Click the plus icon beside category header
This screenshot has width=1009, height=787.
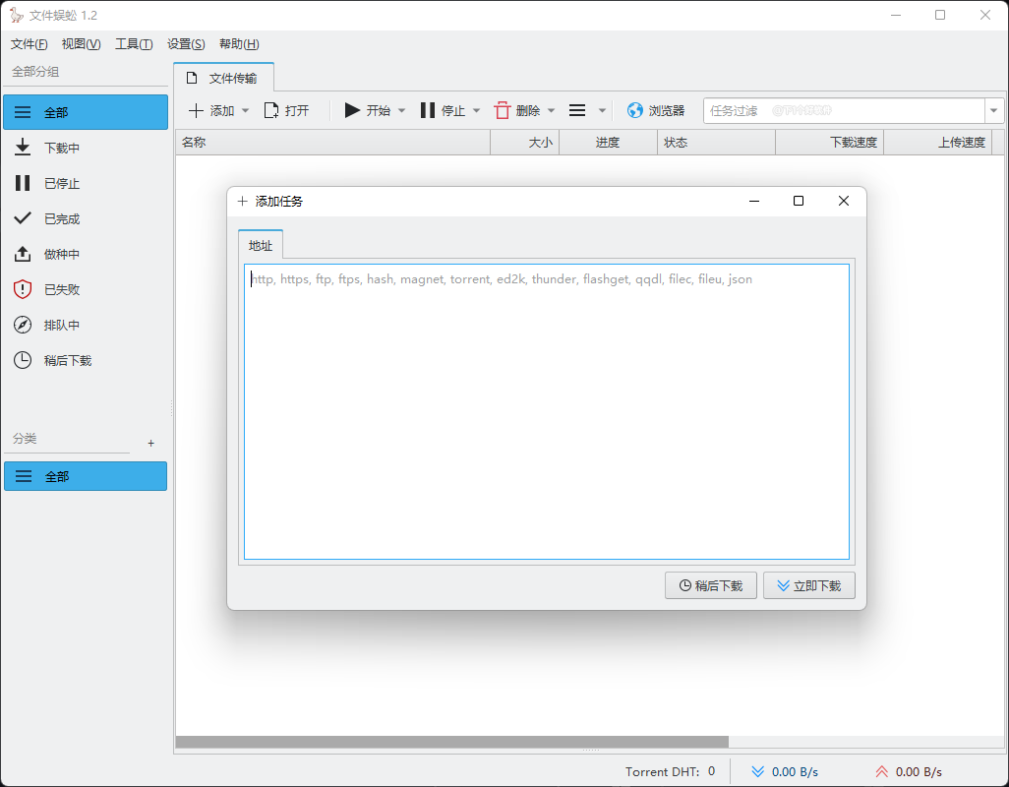[x=150, y=444]
